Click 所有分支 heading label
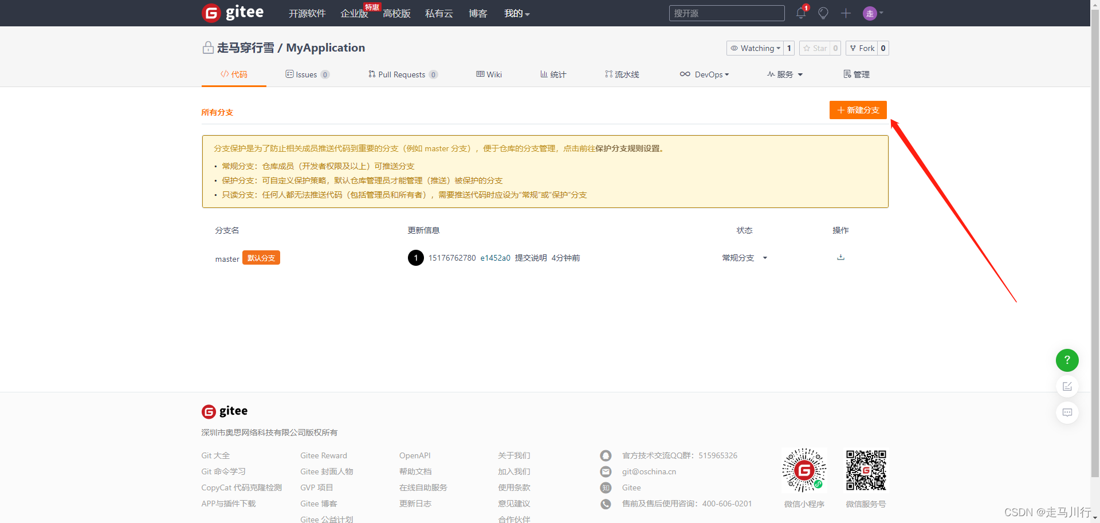Image resolution: width=1100 pixels, height=523 pixels. pos(217,112)
